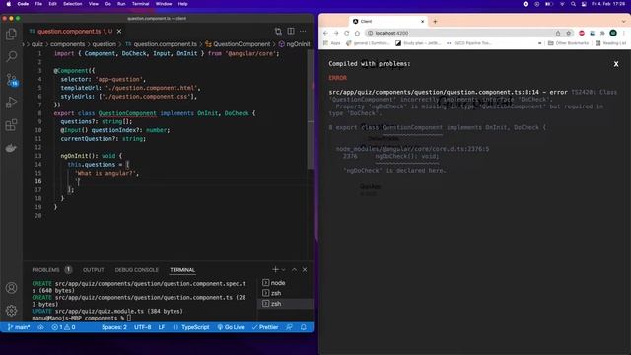This screenshot has width=631, height=355.
Task: Go forward in the browser
Action: [x=336, y=33]
